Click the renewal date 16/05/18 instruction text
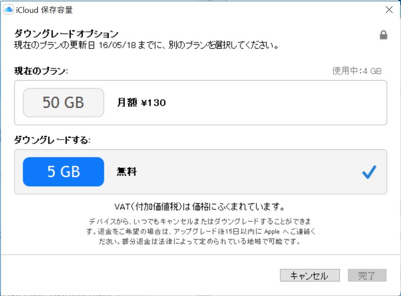401x296 pixels. 147,45
